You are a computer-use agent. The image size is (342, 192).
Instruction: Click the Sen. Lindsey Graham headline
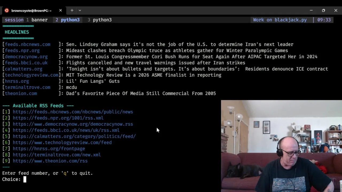180,44
